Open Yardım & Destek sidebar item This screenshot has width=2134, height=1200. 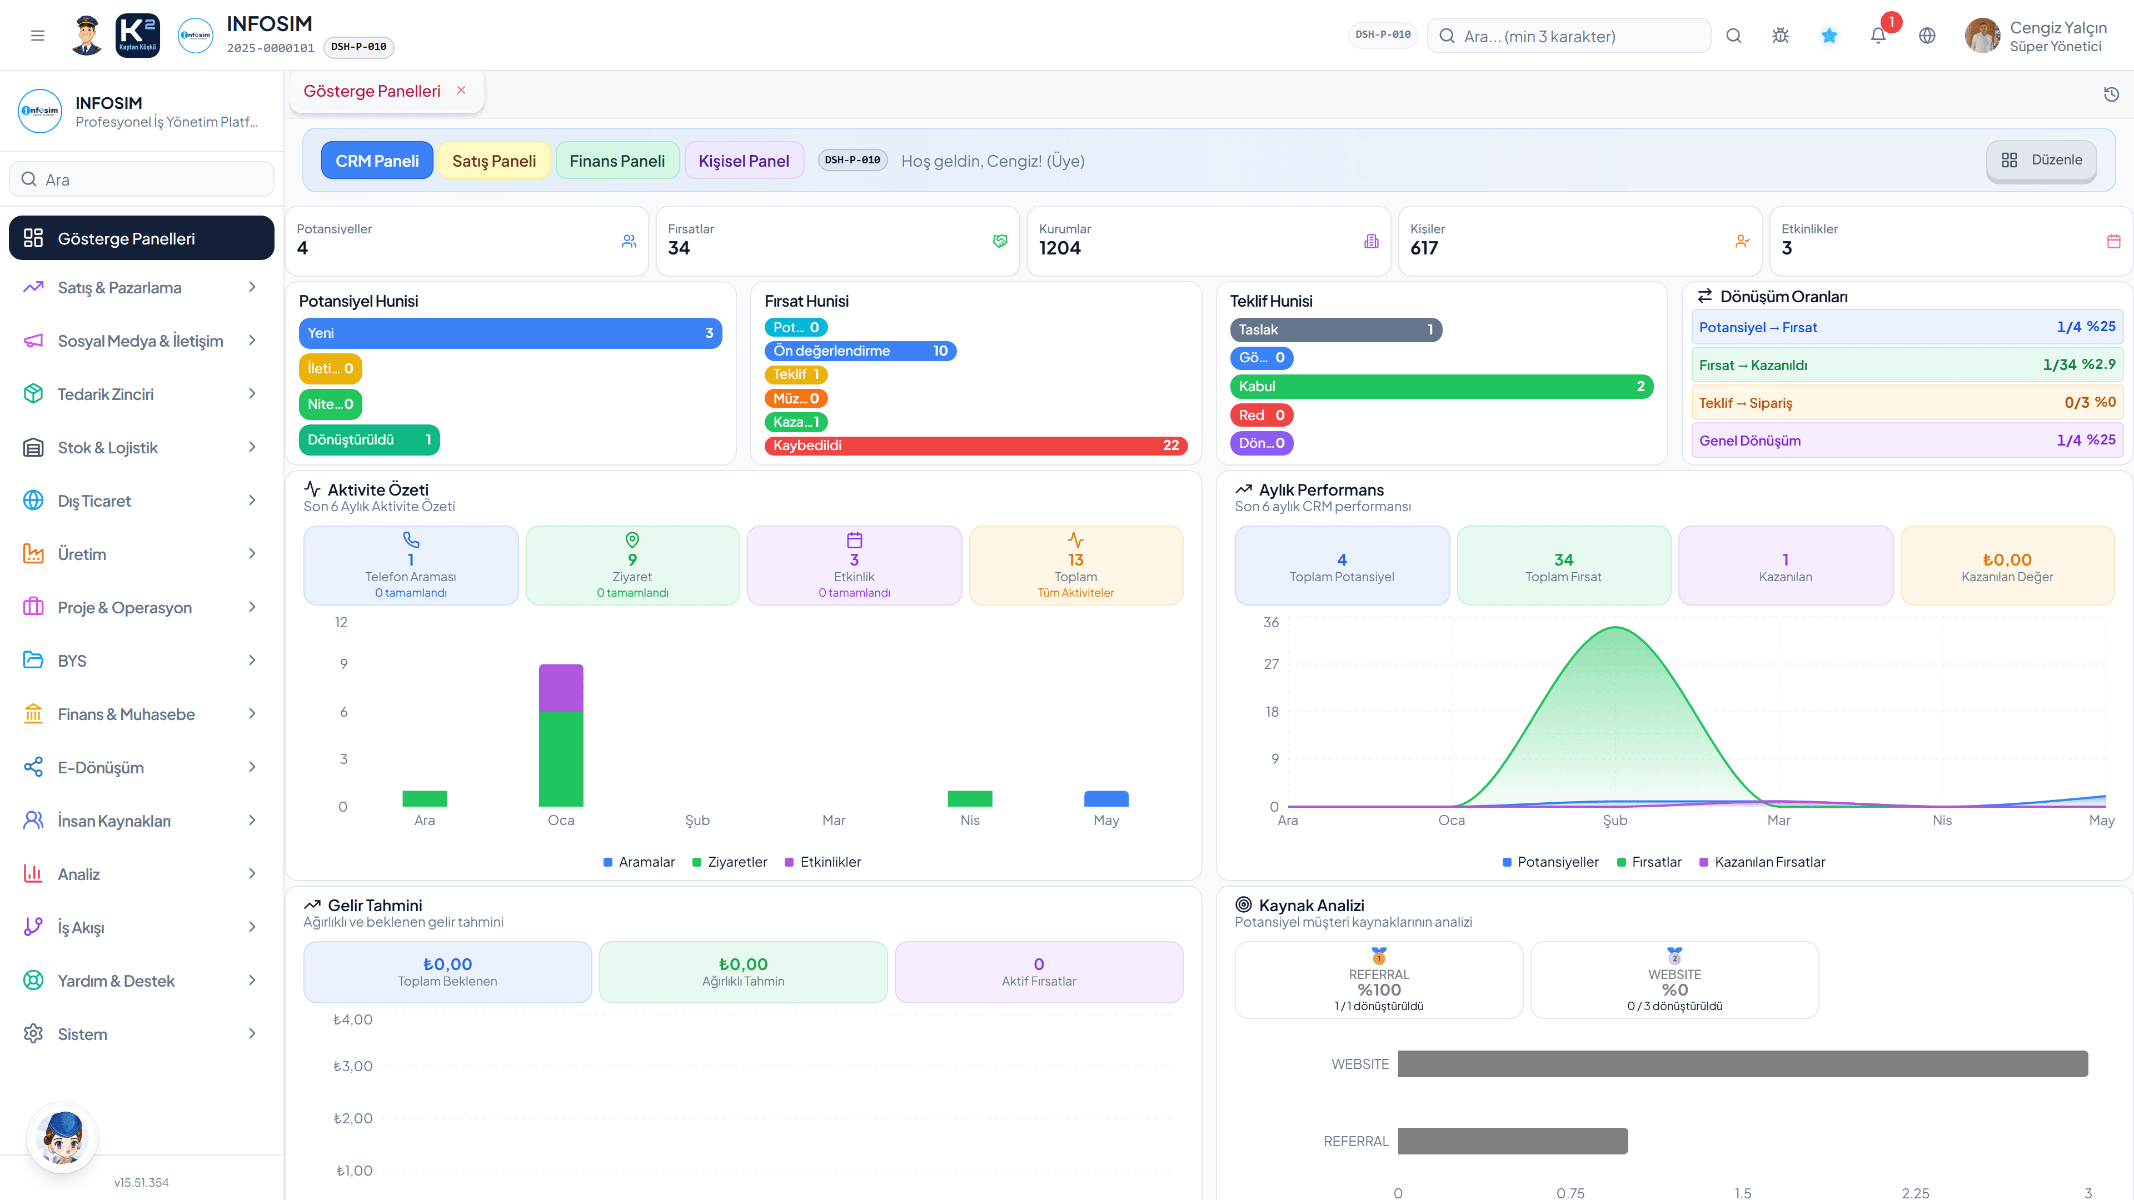[141, 981]
